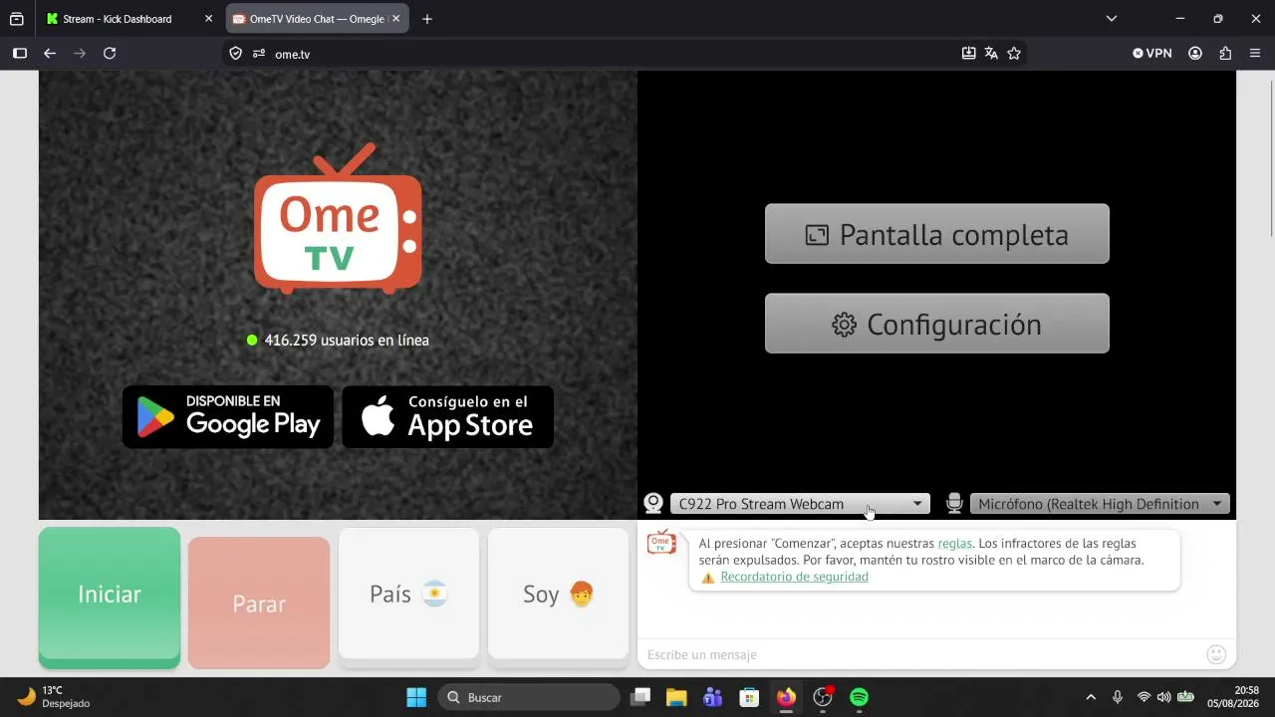Open the browser hamburger menu

1255,54
